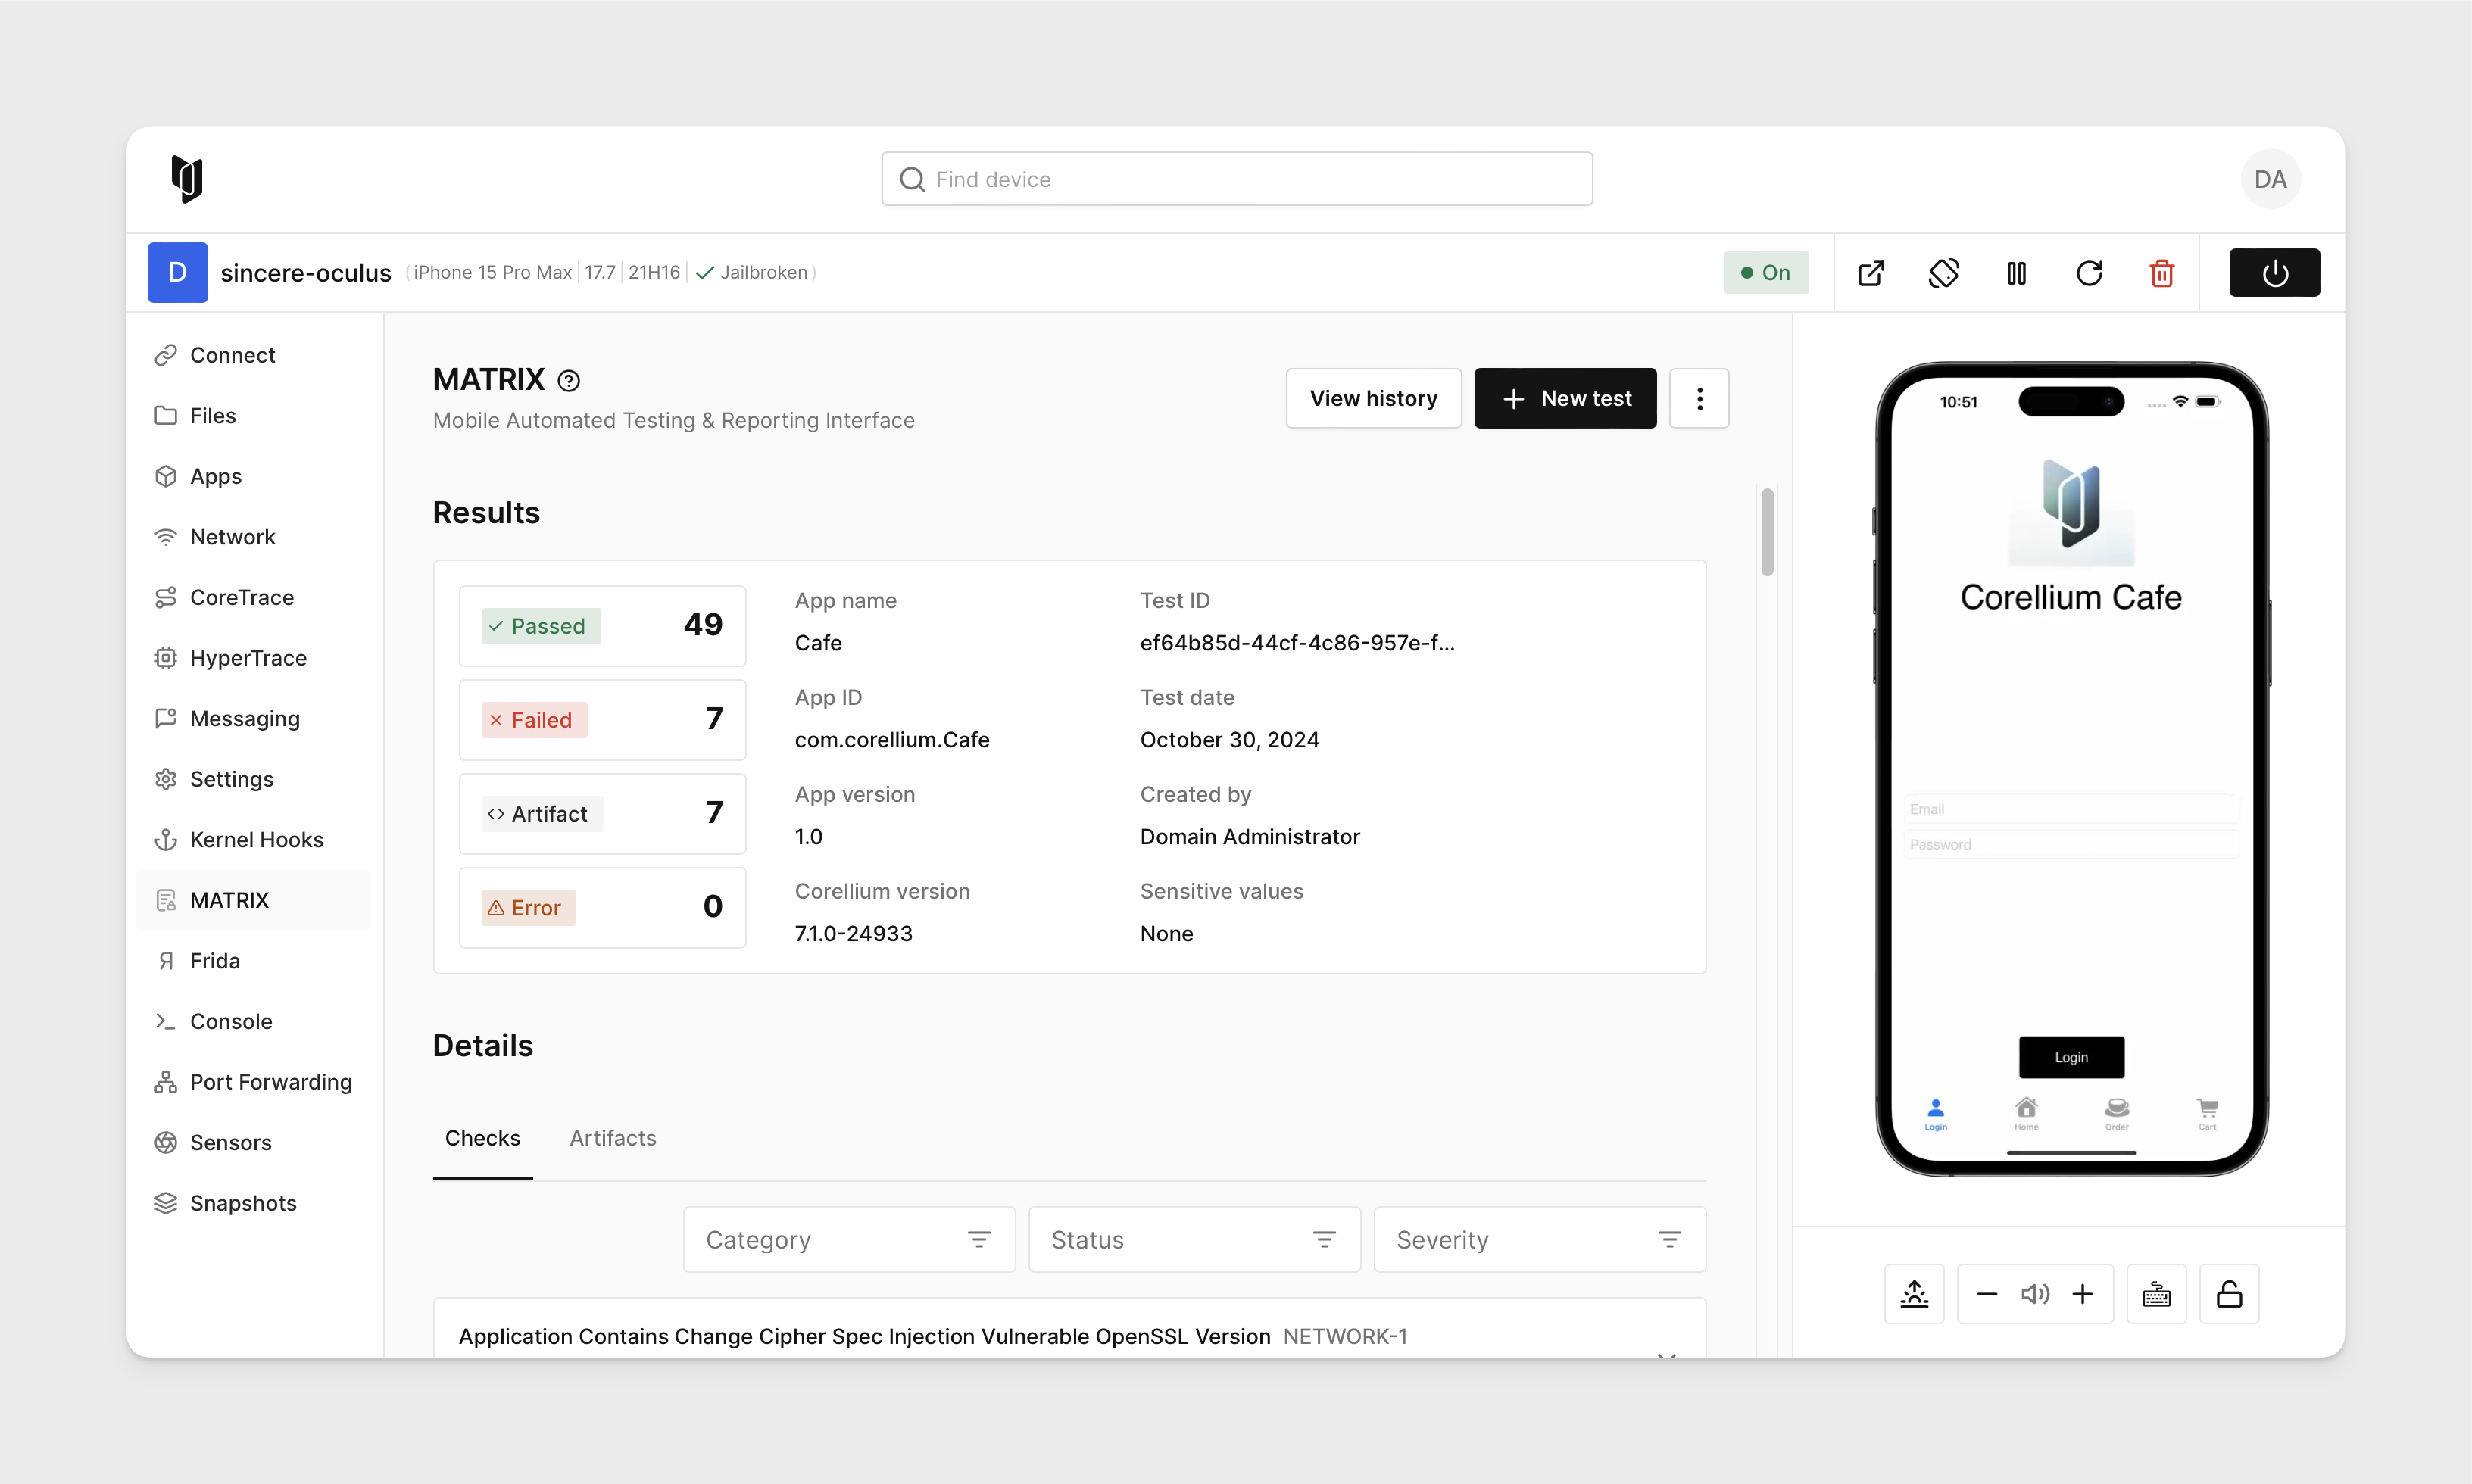Click the refresh/reload icon in toolbar
The width and height of the screenshot is (2472, 1484).
tap(2089, 272)
